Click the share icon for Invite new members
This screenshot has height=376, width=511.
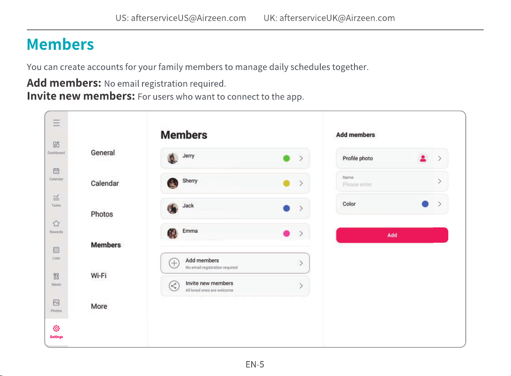(174, 286)
